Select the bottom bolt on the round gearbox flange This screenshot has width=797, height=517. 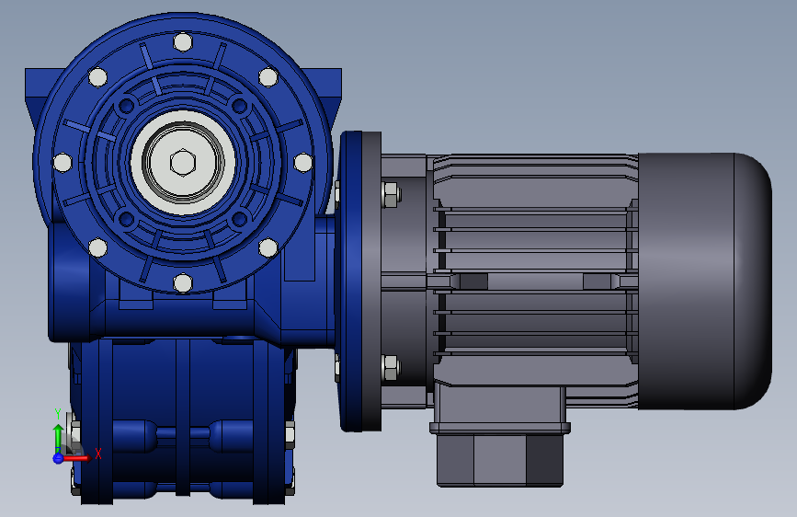[x=183, y=283]
